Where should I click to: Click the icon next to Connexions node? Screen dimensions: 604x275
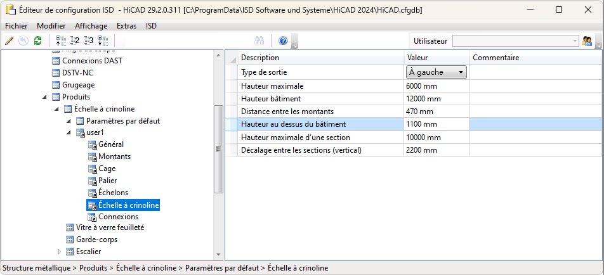[x=93, y=217]
